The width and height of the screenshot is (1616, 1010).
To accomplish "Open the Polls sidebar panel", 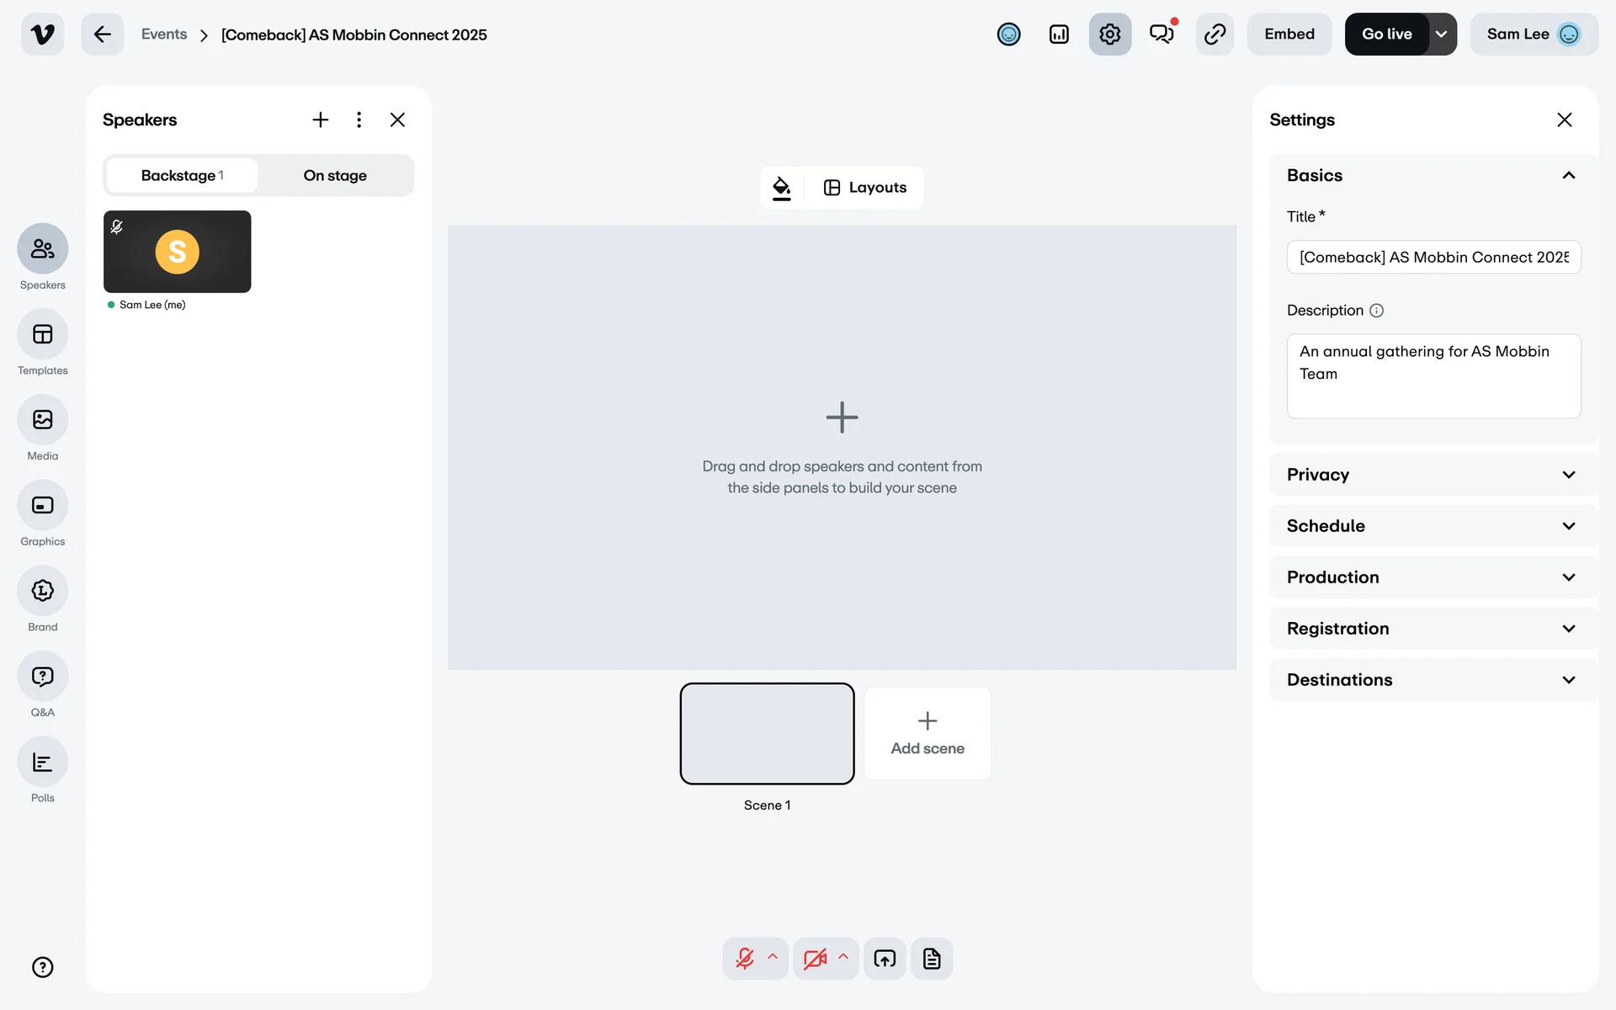I will [42, 763].
